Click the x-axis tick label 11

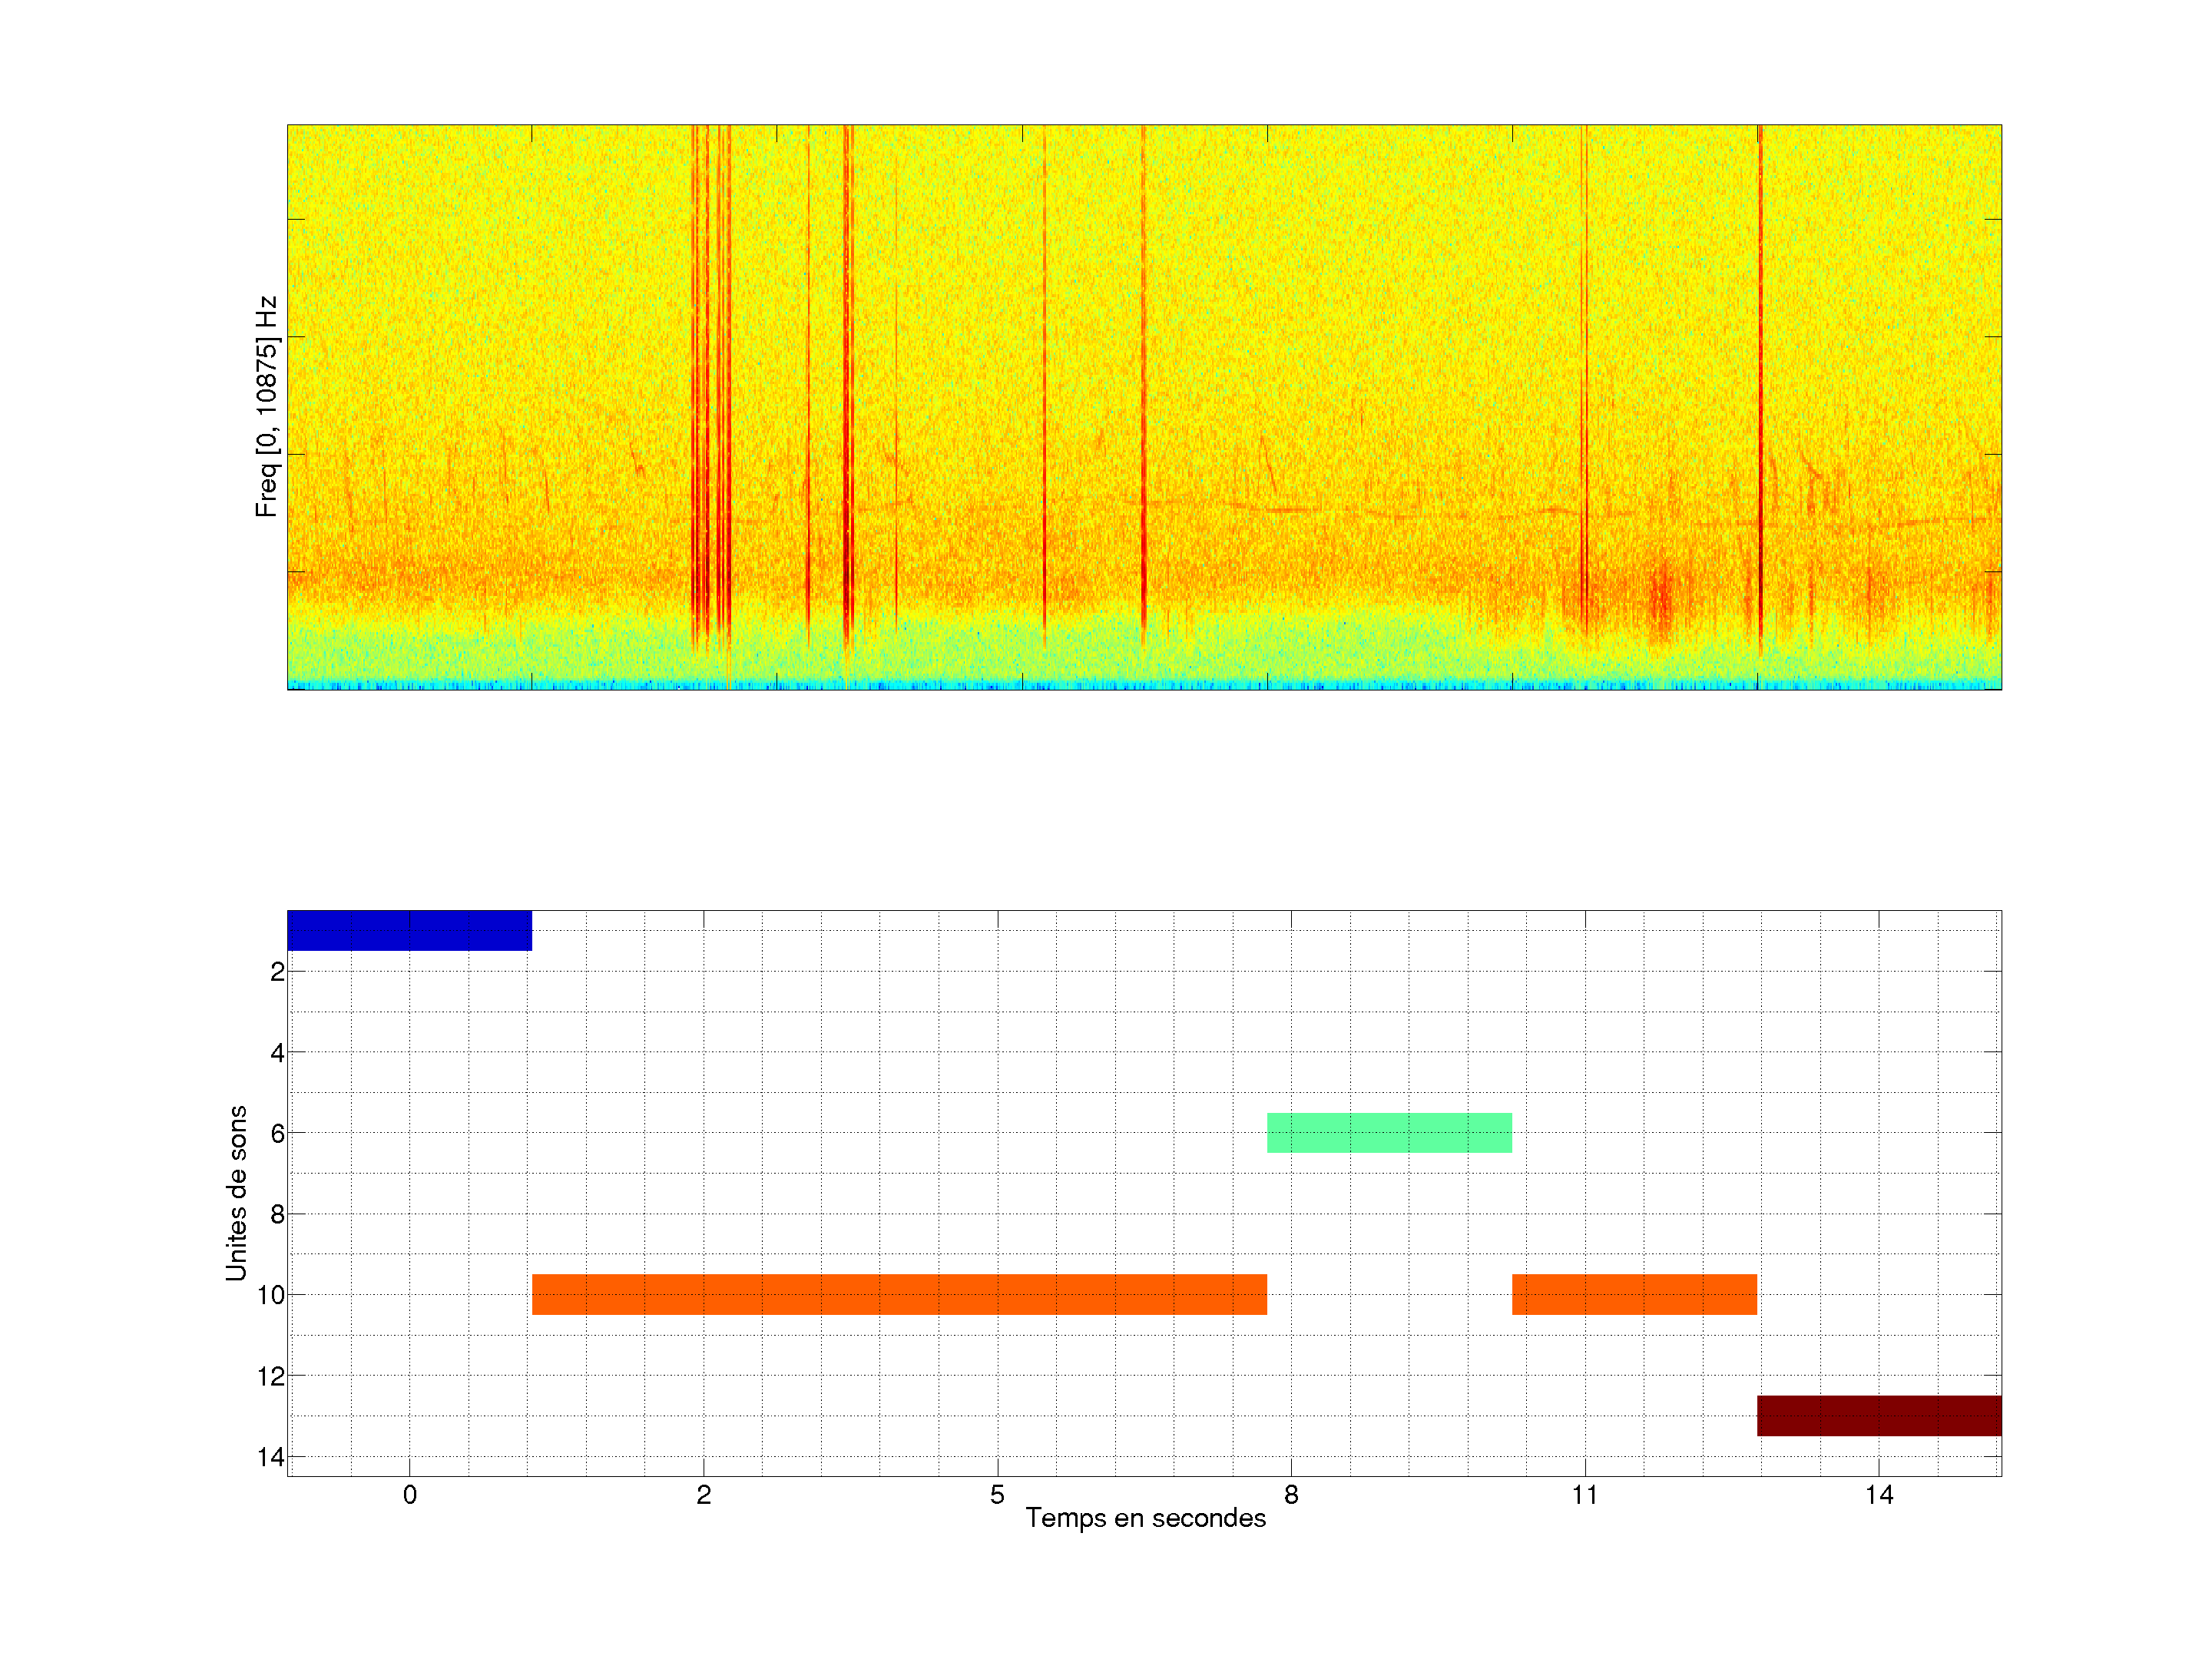1585,1495
